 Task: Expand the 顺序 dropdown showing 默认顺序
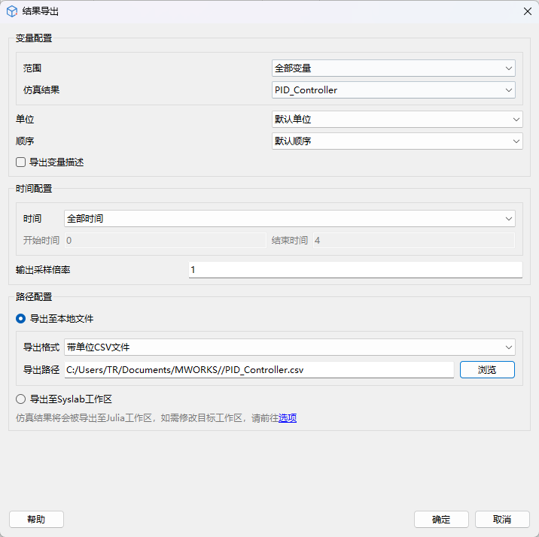[397, 141]
